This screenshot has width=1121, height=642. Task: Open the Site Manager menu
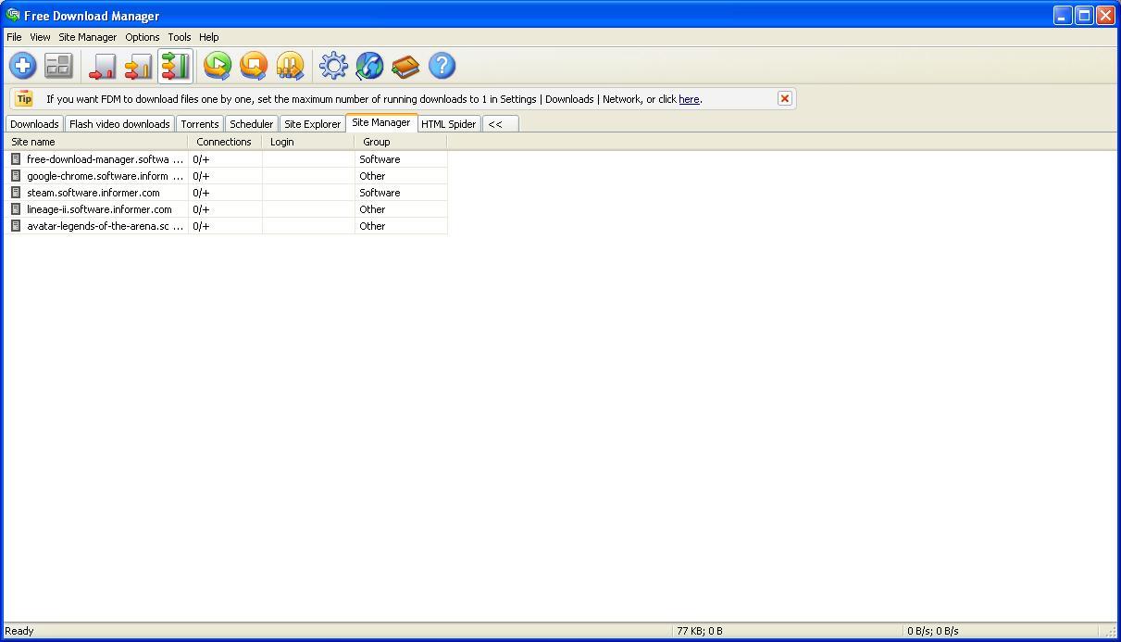click(87, 37)
